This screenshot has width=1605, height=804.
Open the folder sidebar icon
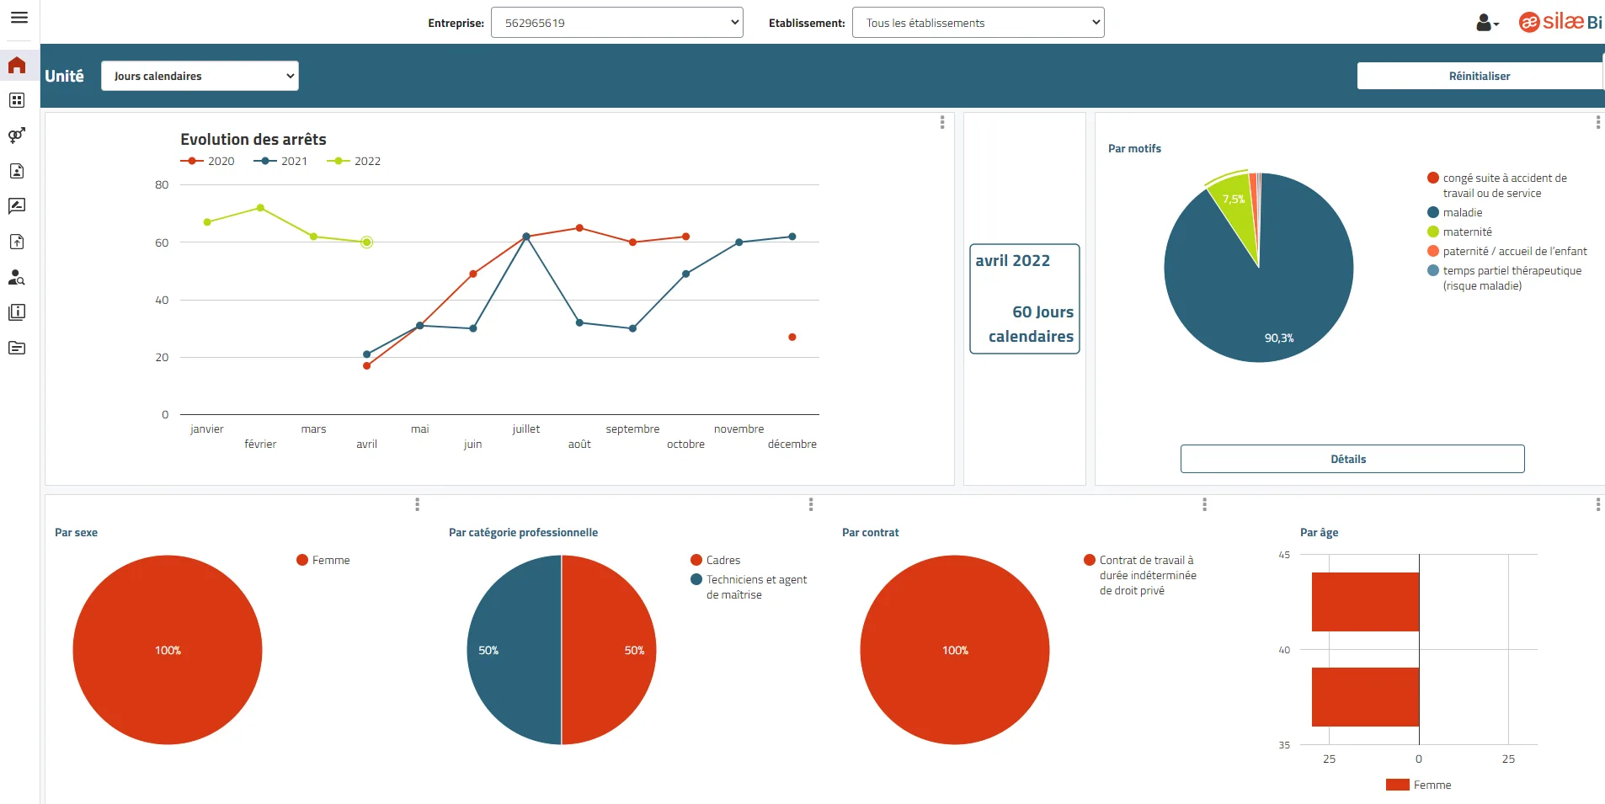[x=17, y=348]
